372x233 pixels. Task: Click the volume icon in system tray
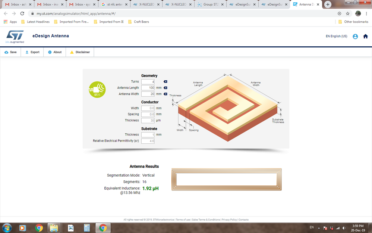click(344, 228)
